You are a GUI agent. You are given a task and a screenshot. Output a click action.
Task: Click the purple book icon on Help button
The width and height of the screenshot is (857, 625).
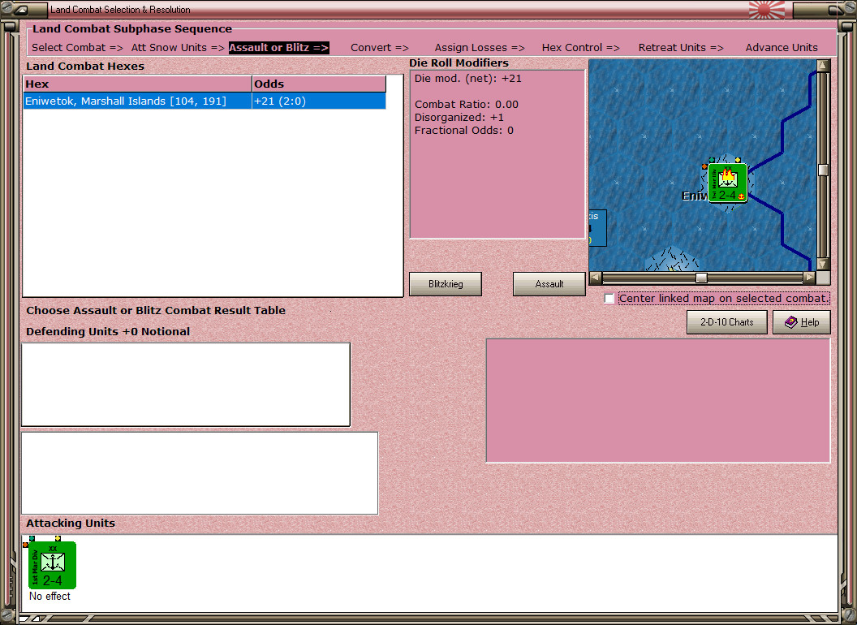790,322
